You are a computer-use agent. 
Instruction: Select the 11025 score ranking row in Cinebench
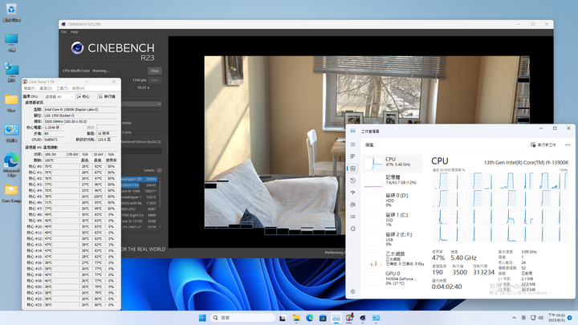pos(140,203)
